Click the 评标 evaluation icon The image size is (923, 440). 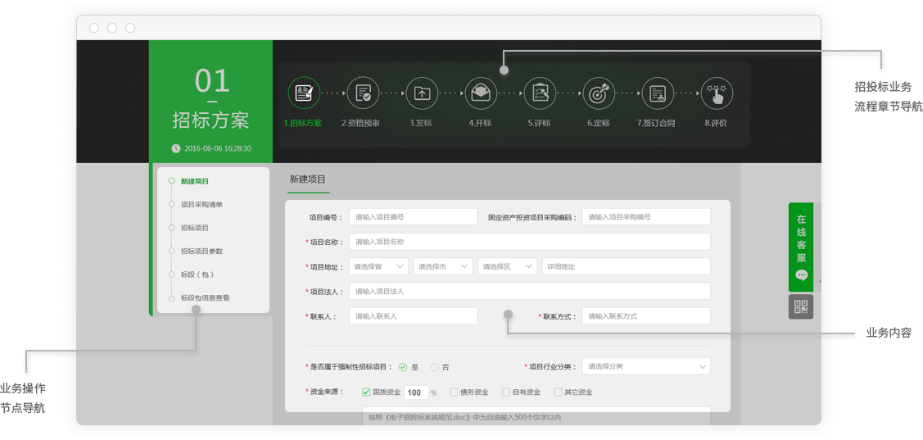tap(540, 93)
